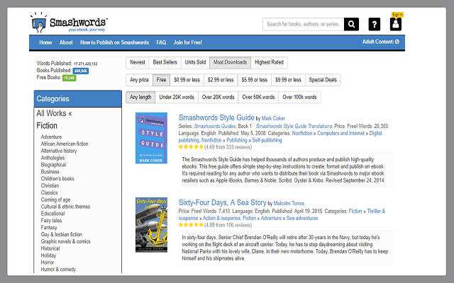Screen dimensions: 454x283
Task: Open the FAQ menu item
Action: pos(161,42)
